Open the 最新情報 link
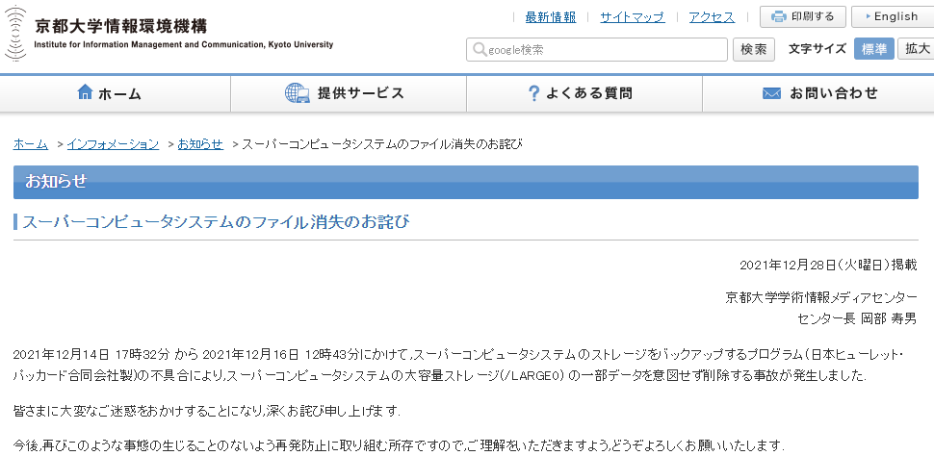The height and width of the screenshot is (456, 934). click(x=551, y=17)
